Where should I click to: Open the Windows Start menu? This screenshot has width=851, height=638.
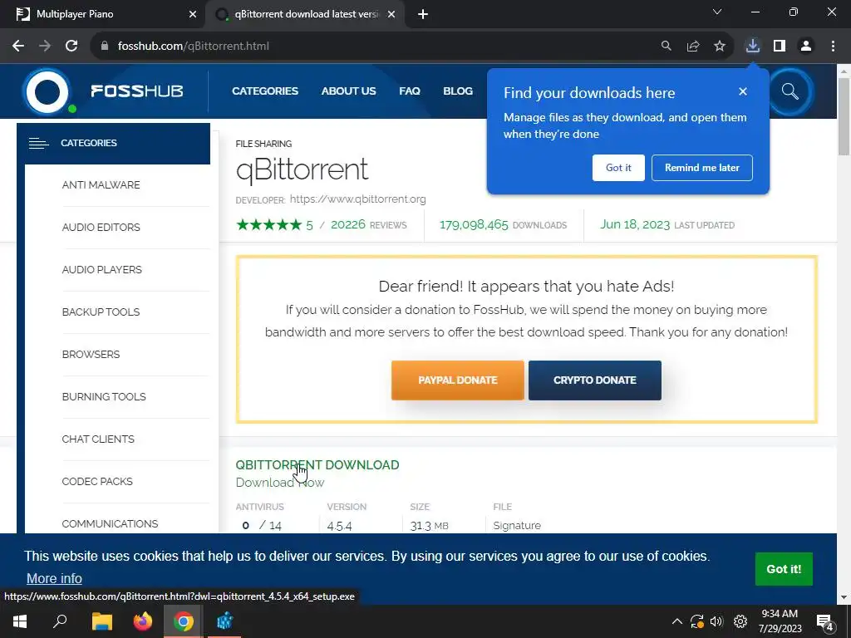coord(20,621)
